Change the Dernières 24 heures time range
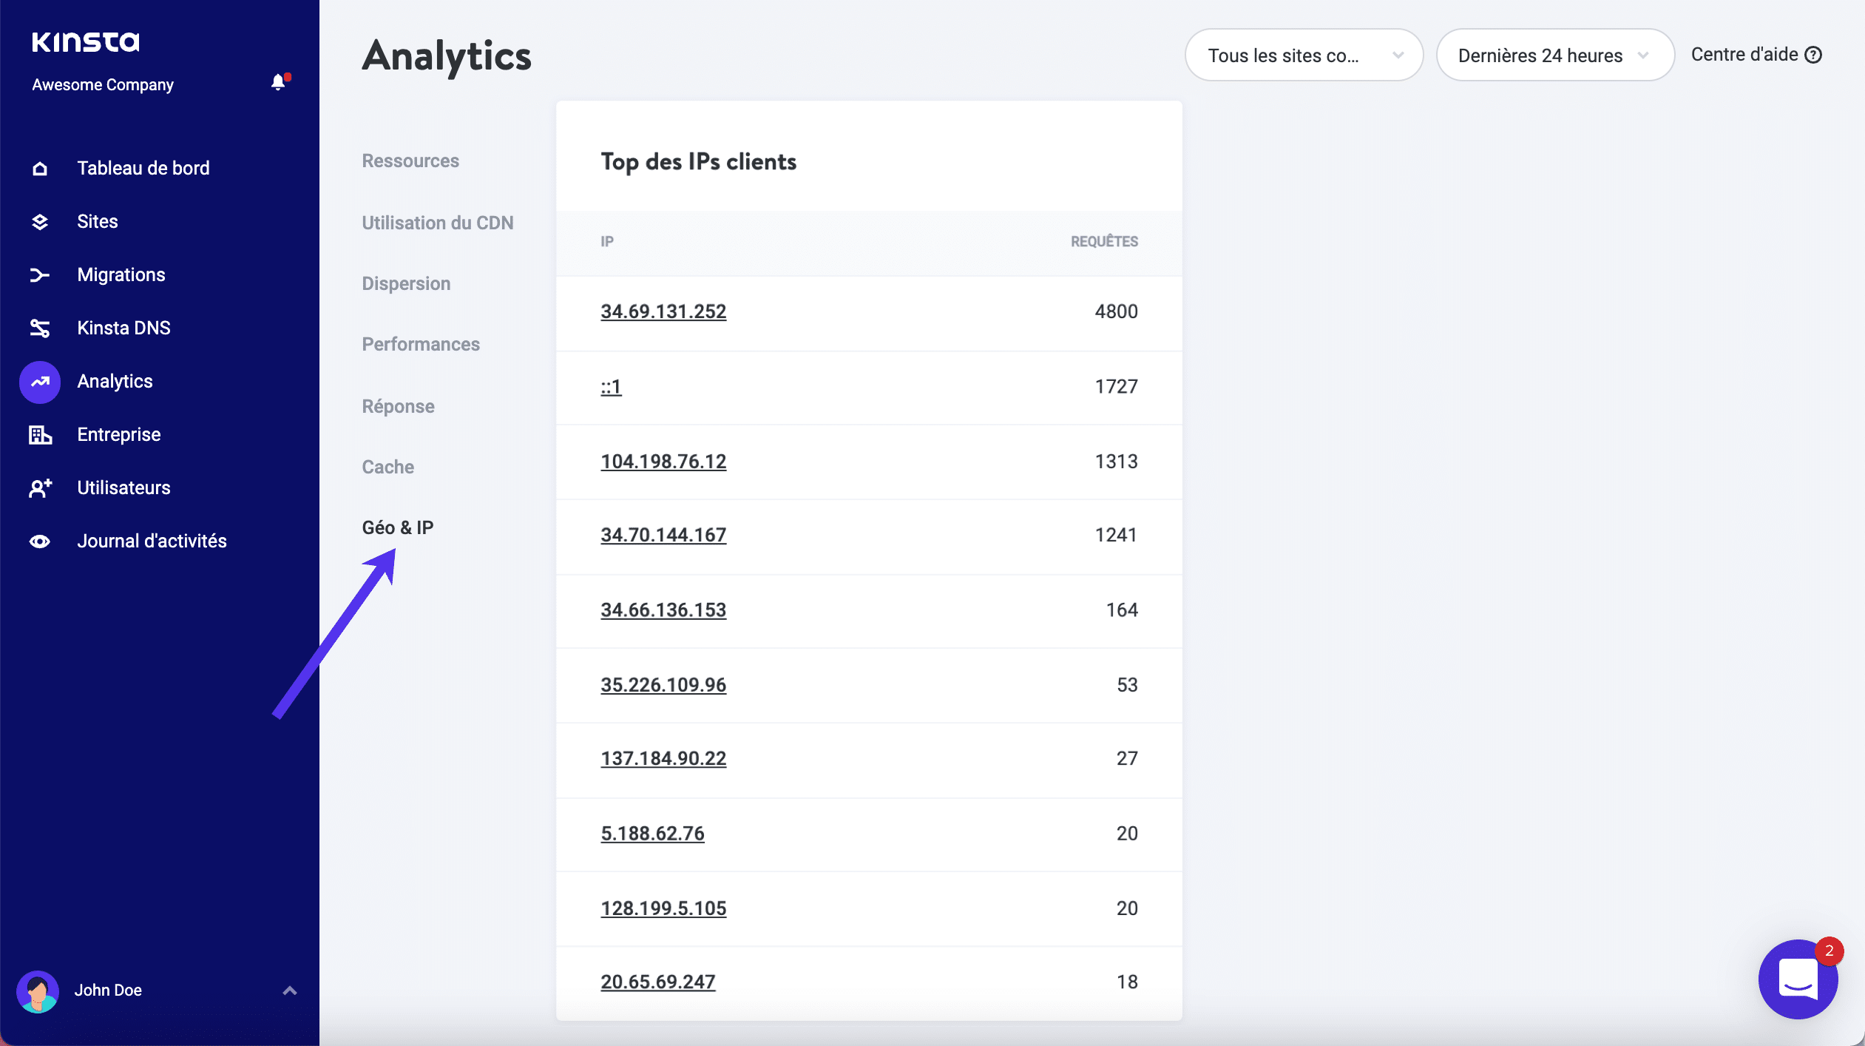 1554,55
